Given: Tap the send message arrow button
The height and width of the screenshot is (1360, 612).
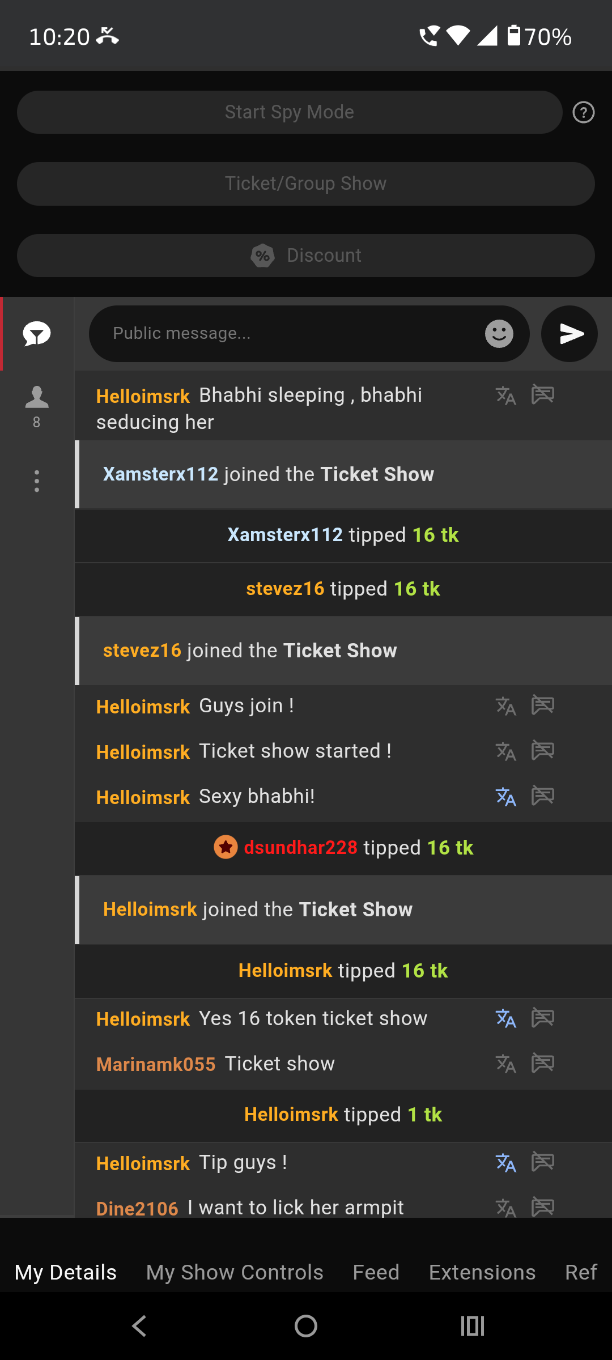Looking at the screenshot, I should pos(569,334).
